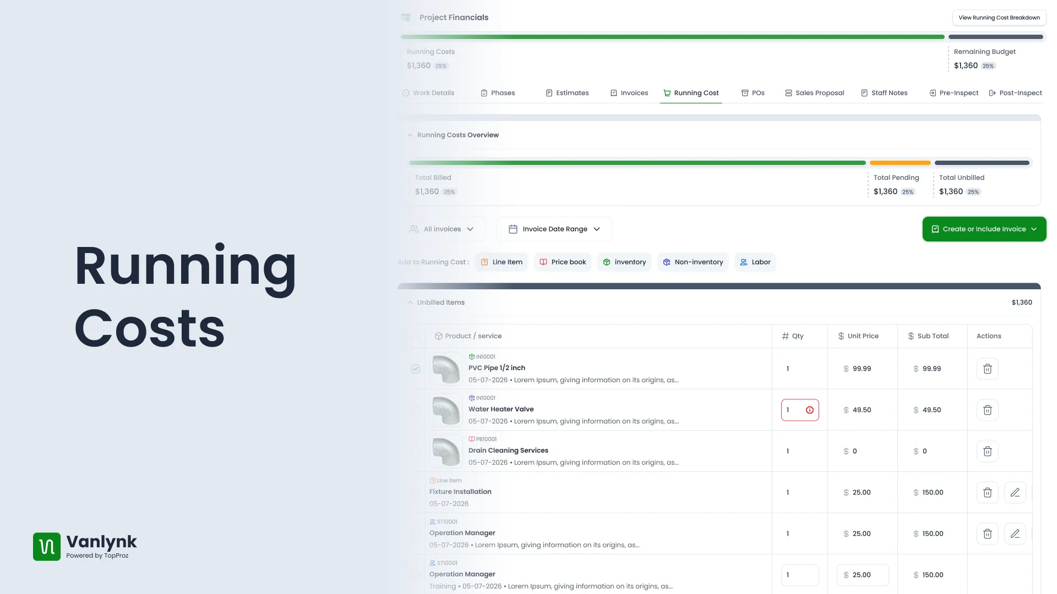Switch to the Staff Notes tab

[884, 93]
